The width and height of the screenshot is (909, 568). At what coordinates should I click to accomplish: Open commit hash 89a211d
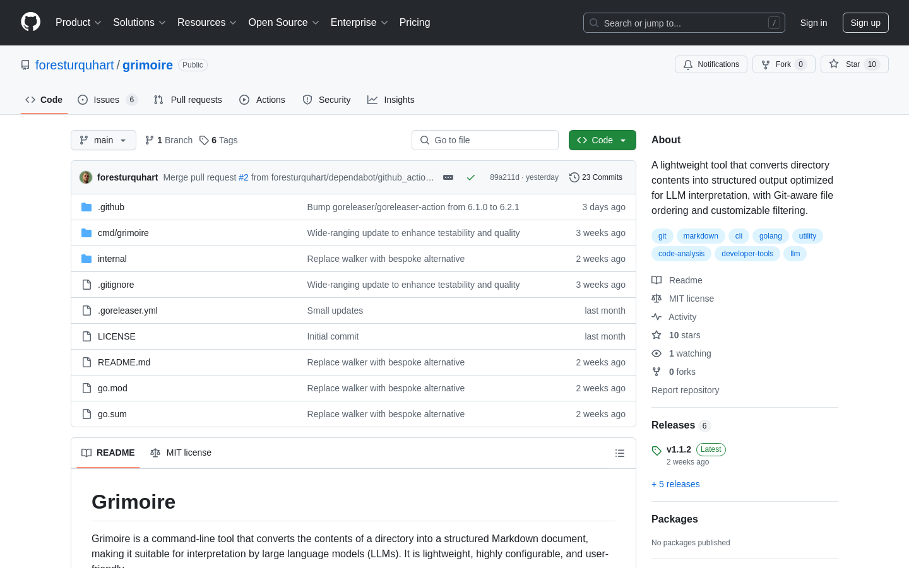coord(504,177)
